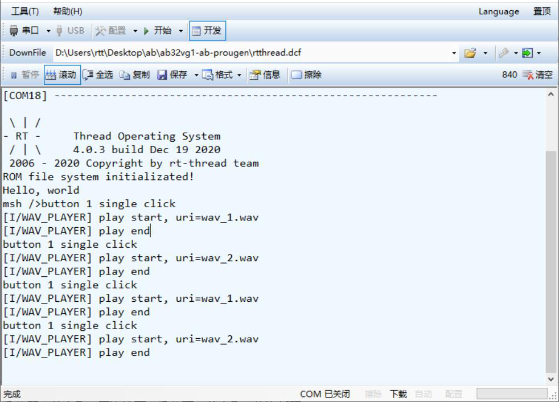Image resolution: width=559 pixels, height=402 pixels.
Task: Expand the 格式 dropdown arrow
Action: pyautogui.click(x=239, y=75)
